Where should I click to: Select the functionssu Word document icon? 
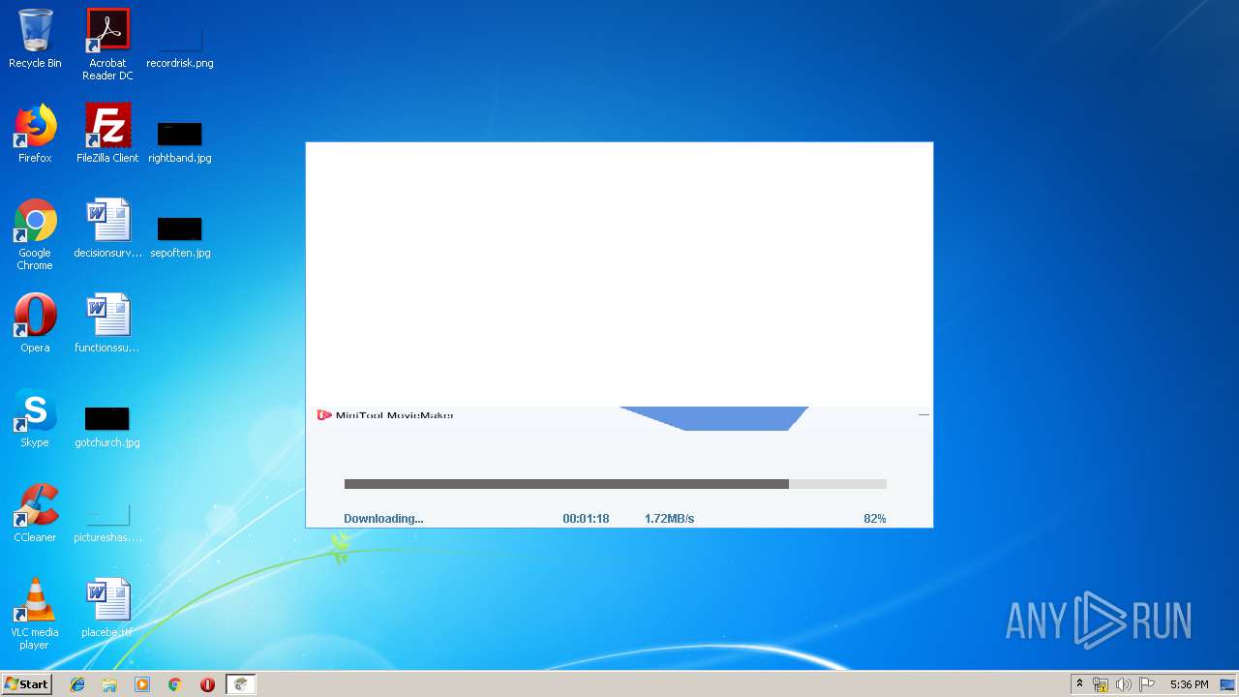pyautogui.click(x=107, y=323)
